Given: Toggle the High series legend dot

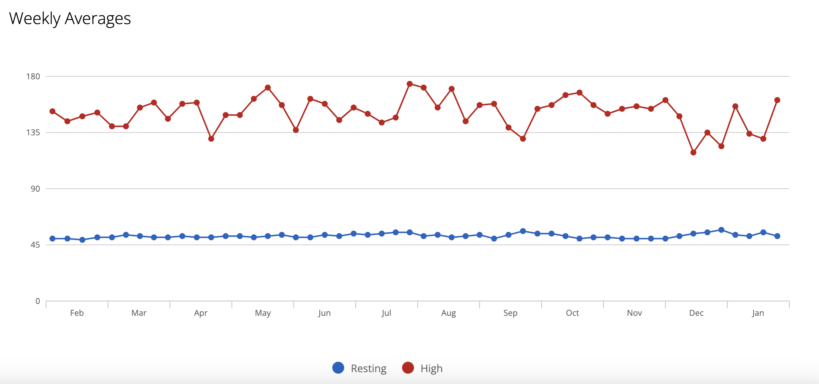Looking at the screenshot, I should 408,368.
